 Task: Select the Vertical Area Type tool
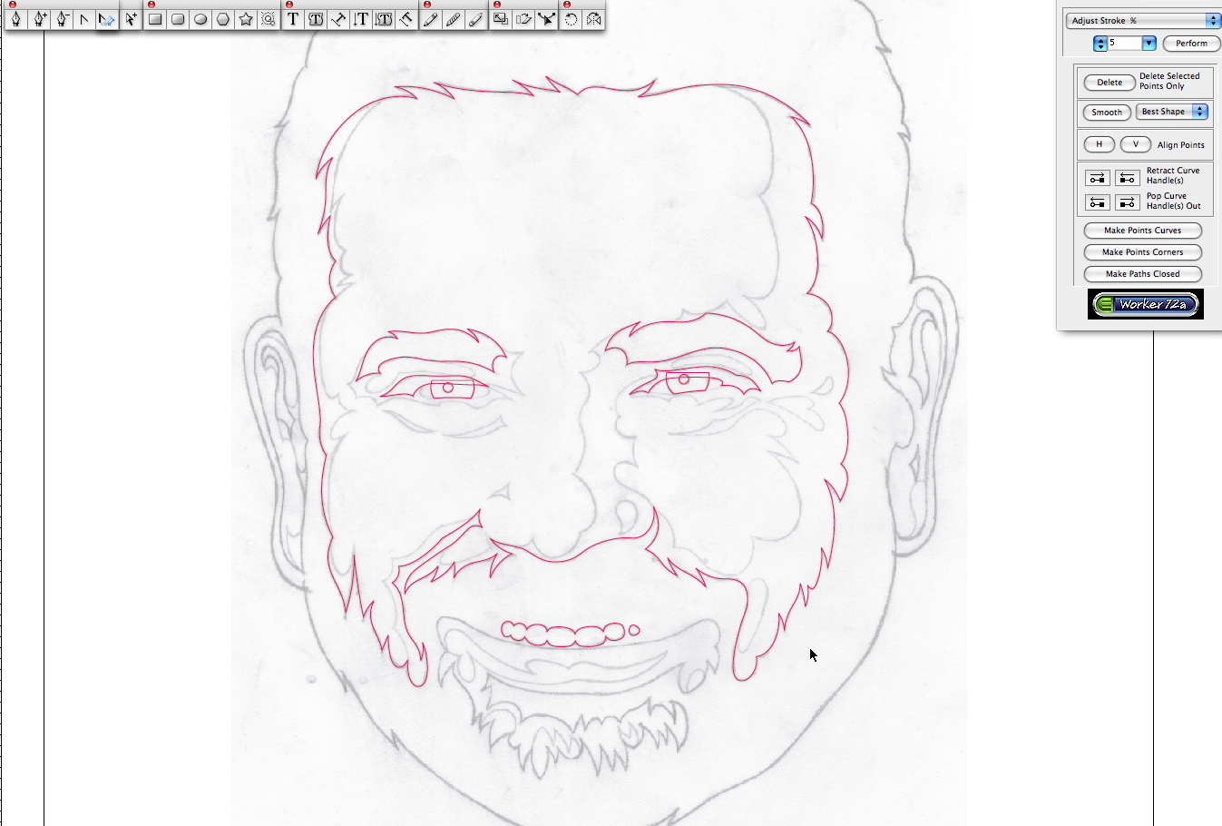(x=384, y=18)
